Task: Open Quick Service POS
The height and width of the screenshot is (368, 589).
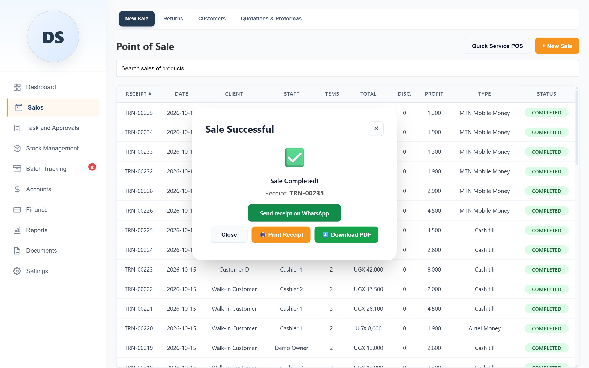Action: click(x=497, y=46)
